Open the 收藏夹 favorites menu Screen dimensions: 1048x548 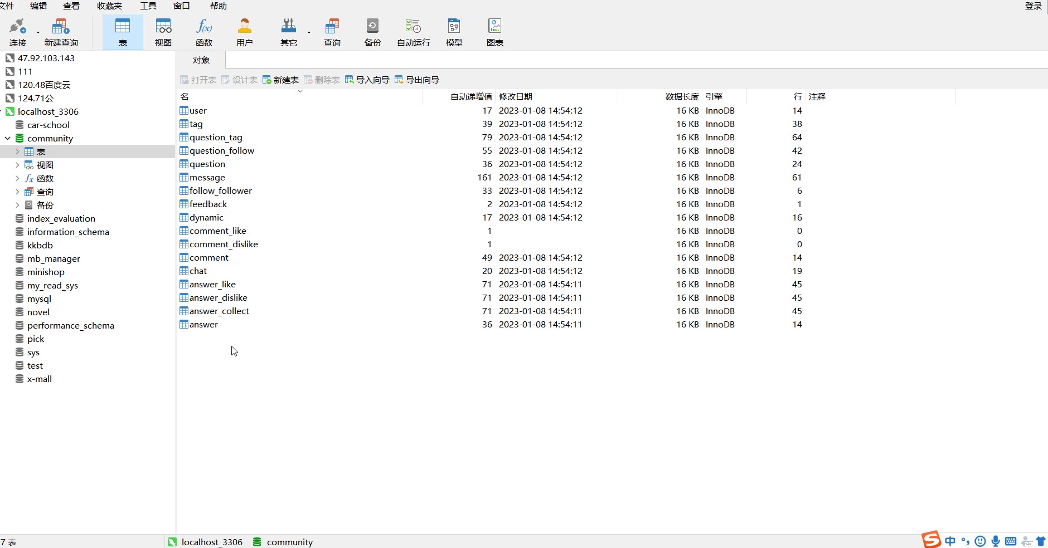(109, 6)
